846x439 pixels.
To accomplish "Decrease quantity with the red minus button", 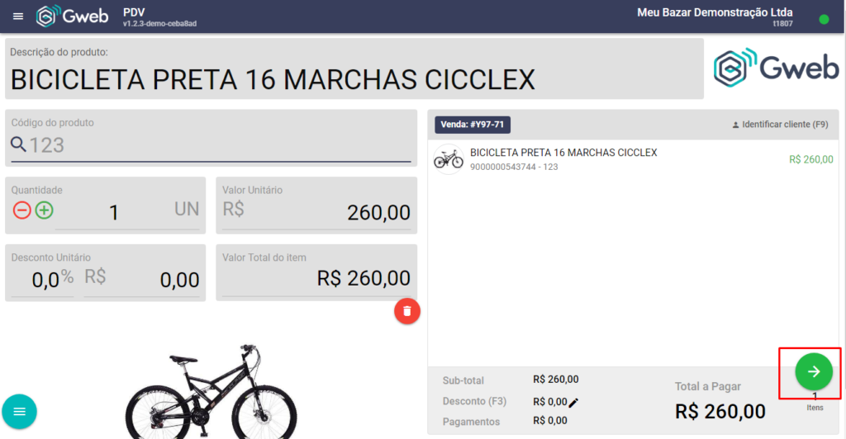I will 22,210.
